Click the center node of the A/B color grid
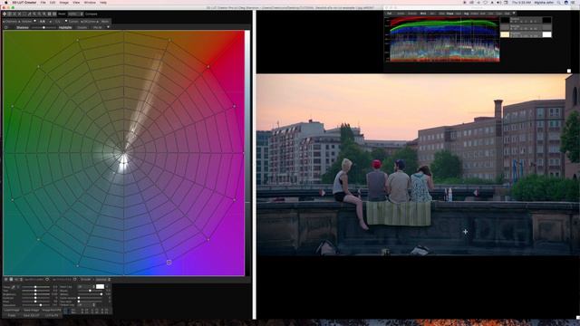Screen dimensions: 580x326 coord(123,153)
